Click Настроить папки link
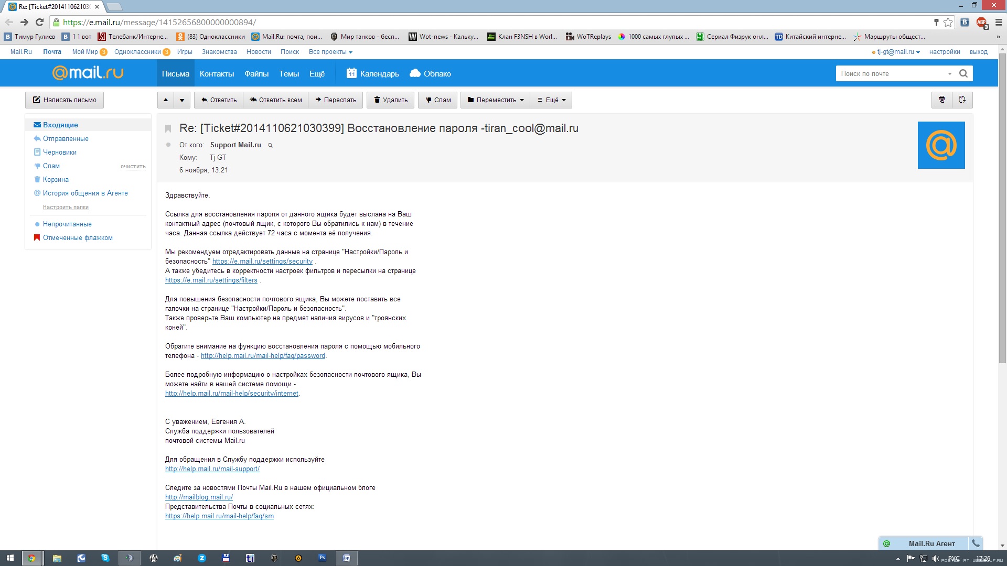The height and width of the screenshot is (566, 1007). tap(66, 207)
